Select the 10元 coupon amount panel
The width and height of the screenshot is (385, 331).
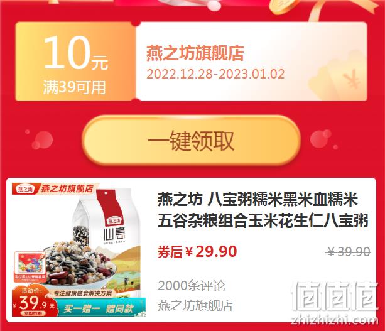pos(75,62)
